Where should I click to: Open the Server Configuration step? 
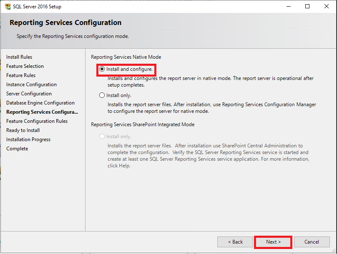coord(29,94)
